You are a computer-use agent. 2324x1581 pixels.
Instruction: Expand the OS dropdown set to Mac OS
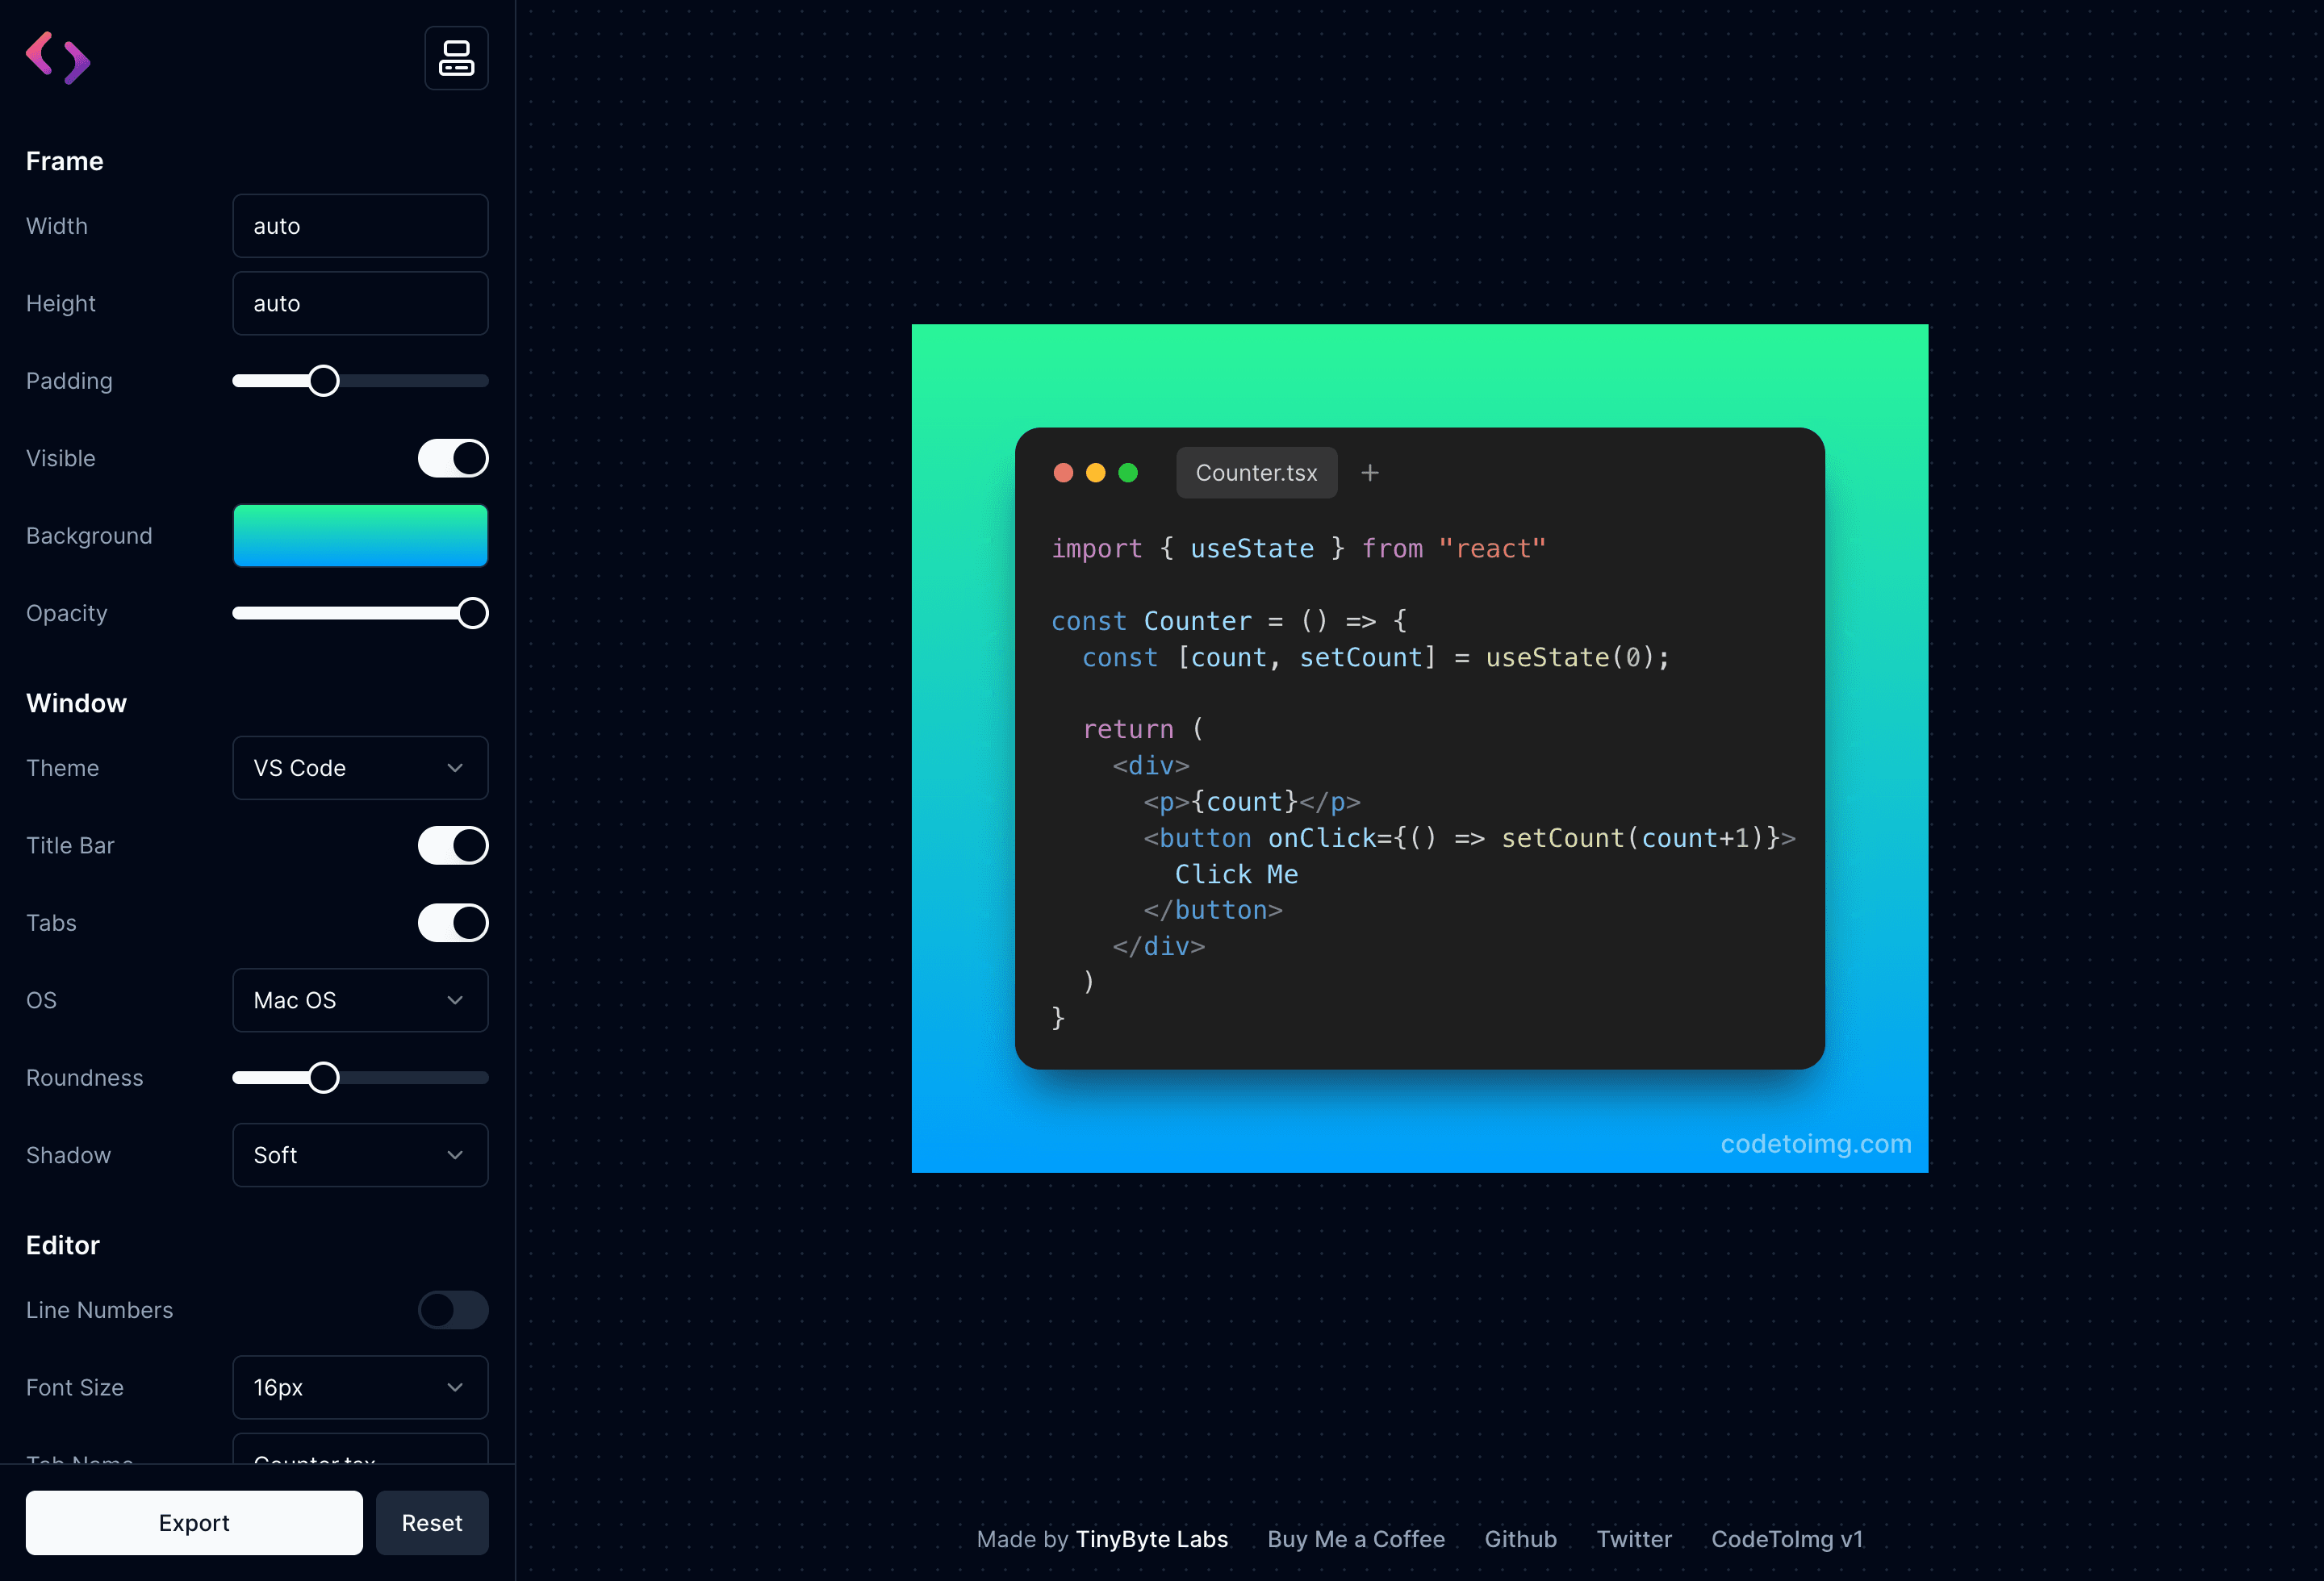[360, 1000]
